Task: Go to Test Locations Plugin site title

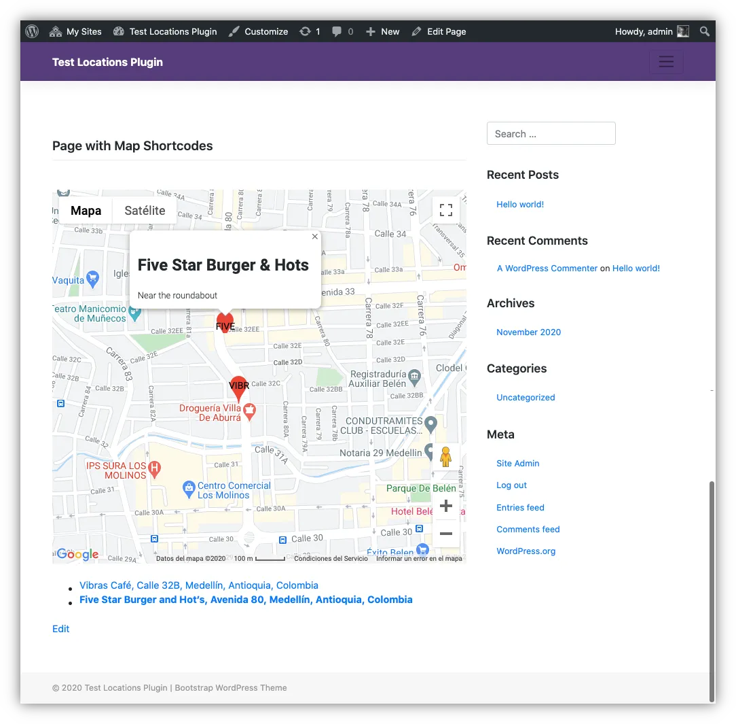Action: pyautogui.click(x=107, y=62)
